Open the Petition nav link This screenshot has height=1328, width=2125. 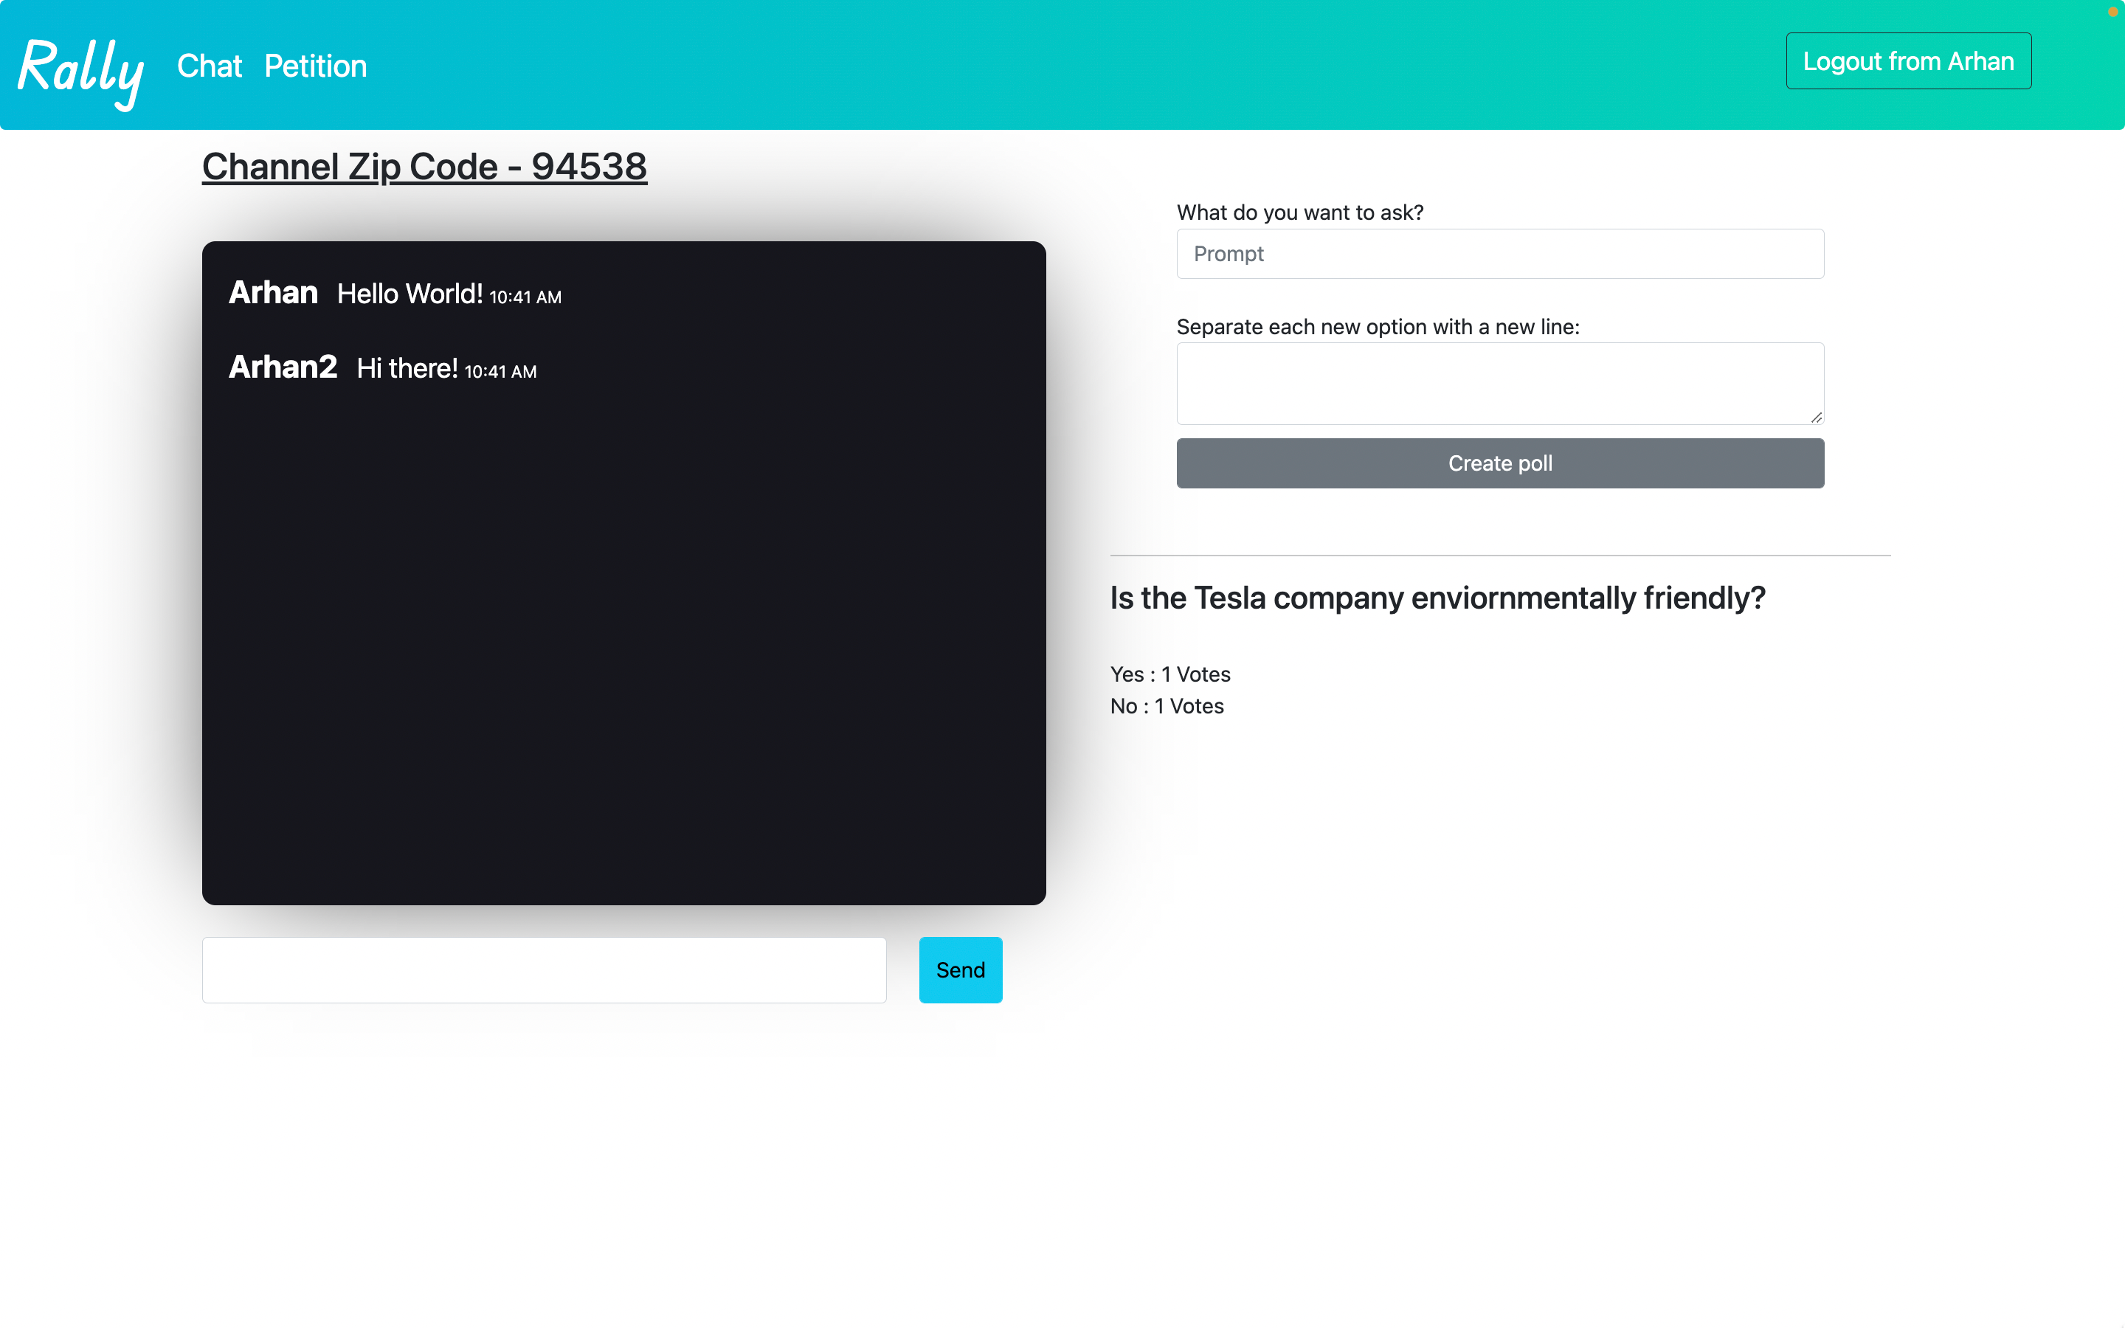315,66
